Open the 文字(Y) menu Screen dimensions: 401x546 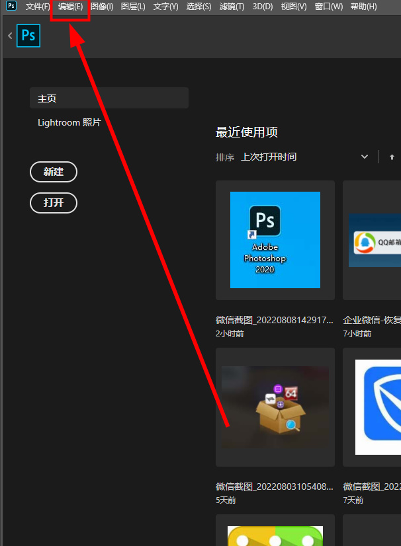click(165, 7)
